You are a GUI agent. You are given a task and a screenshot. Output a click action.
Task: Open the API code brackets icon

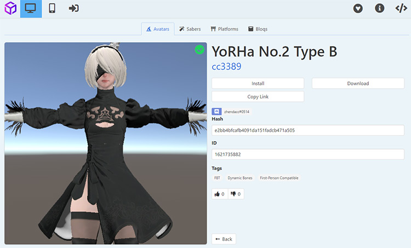pyautogui.click(x=401, y=8)
